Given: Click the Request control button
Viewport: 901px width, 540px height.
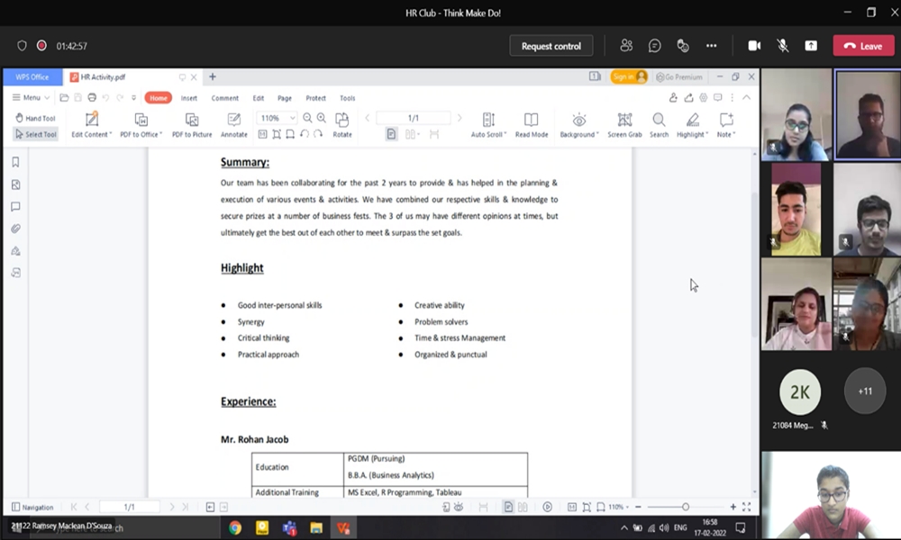Looking at the screenshot, I should coord(551,46).
